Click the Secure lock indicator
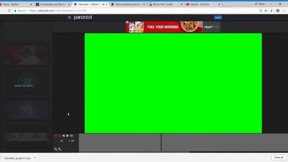The height and width of the screenshot is (162, 288). click(x=20, y=11)
